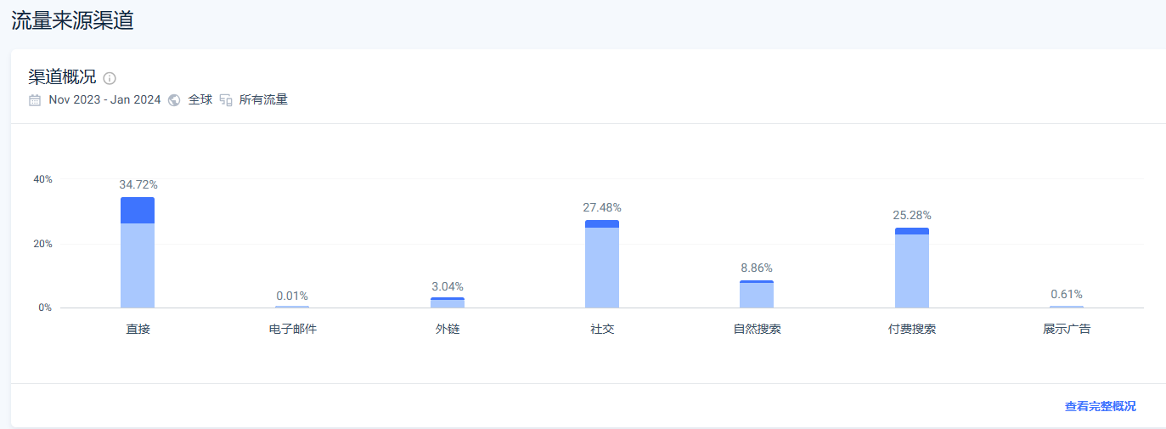Click the 自然搜索 bar
1166x429 pixels.
pyautogui.click(x=757, y=294)
